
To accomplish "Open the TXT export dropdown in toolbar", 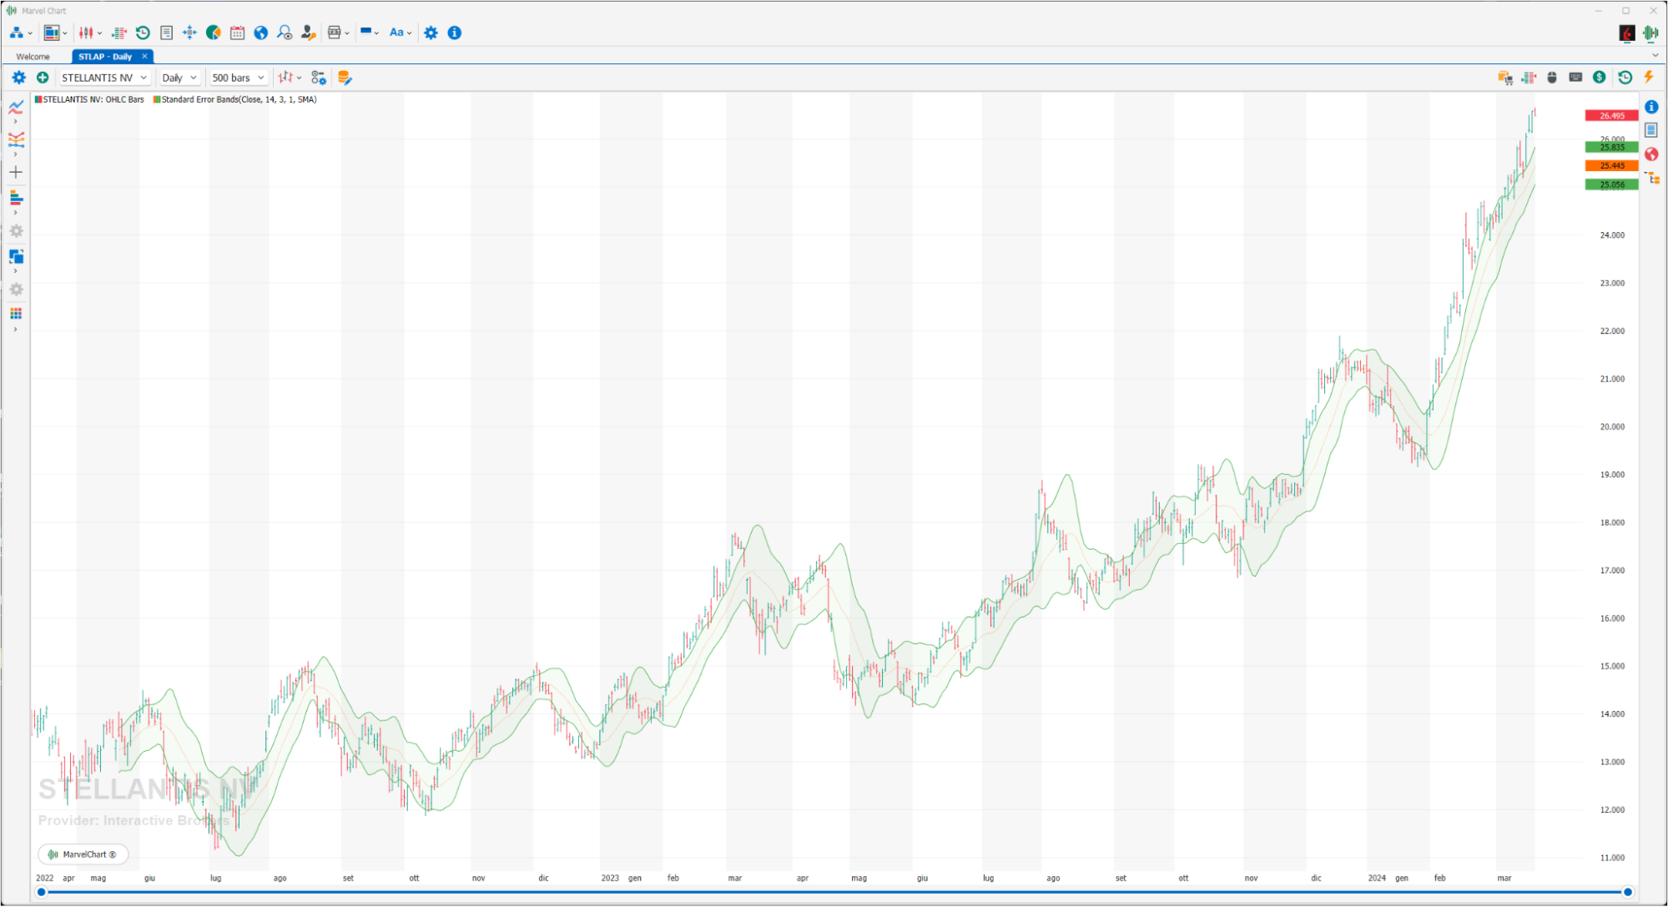I will click(x=338, y=33).
